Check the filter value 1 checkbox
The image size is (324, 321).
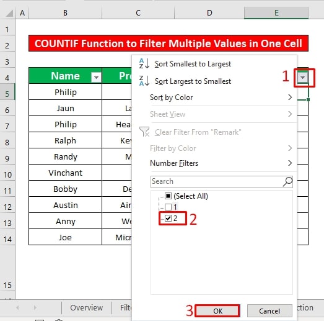pos(169,207)
